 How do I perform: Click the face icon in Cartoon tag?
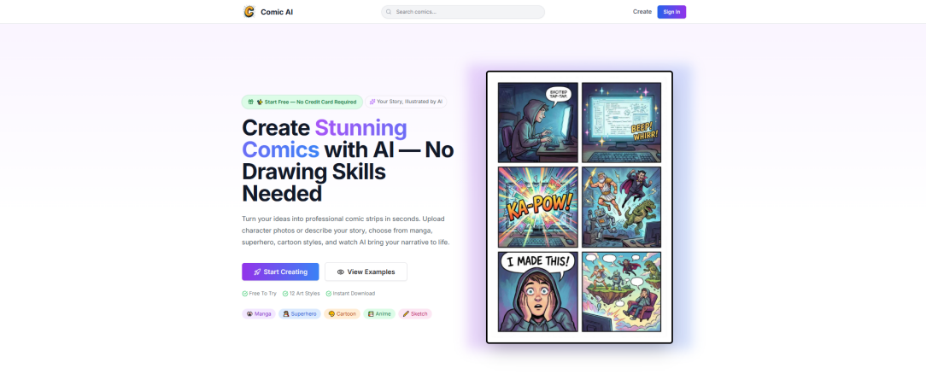331,314
